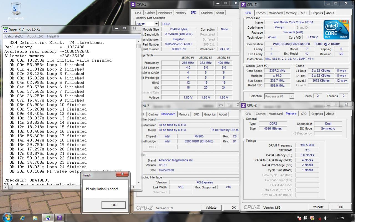
Task: Click the Part Number field 9905295-051.A00LF
Action: coord(178,44)
